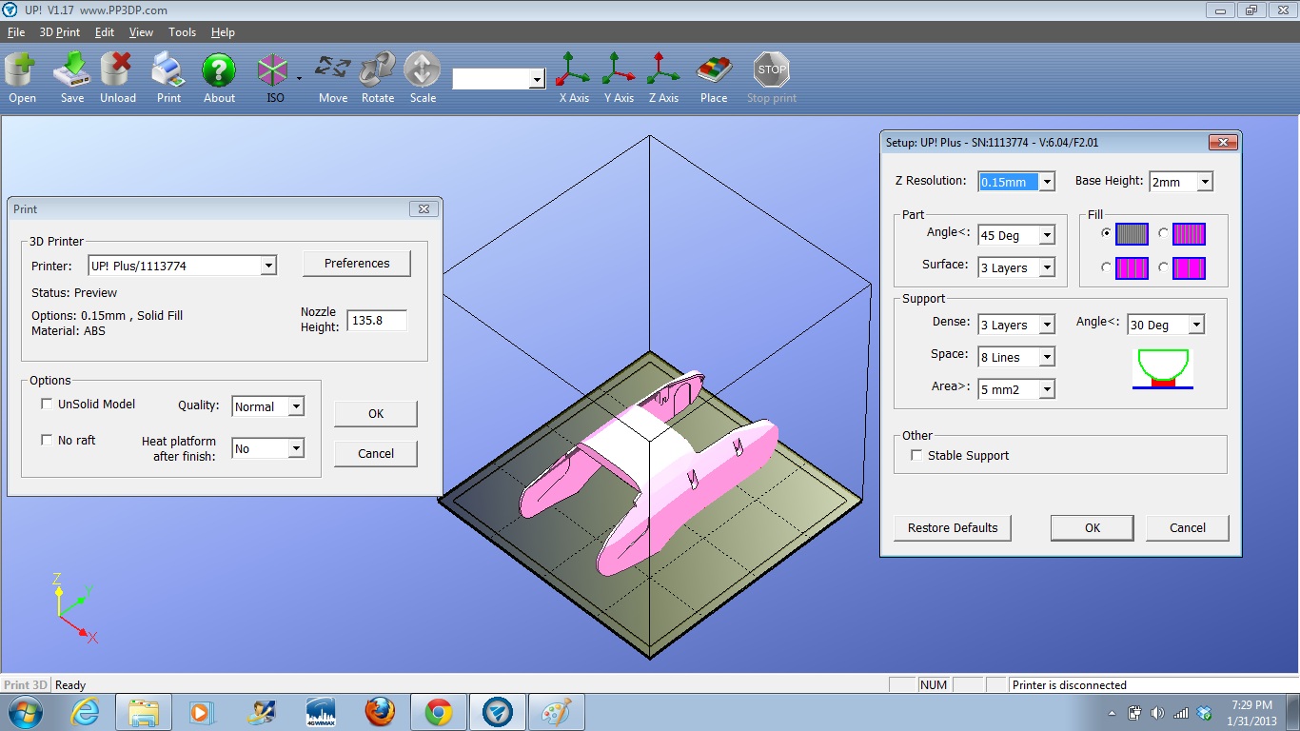Open the Help menu
This screenshot has height=731, width=1300.
[223, 32]
